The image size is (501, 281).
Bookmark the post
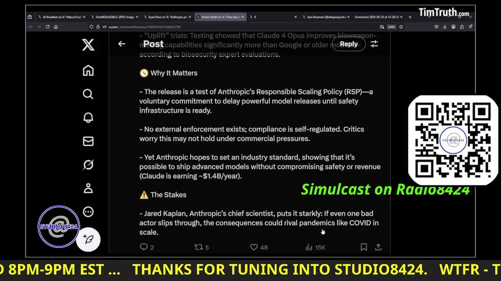[364, 247]
